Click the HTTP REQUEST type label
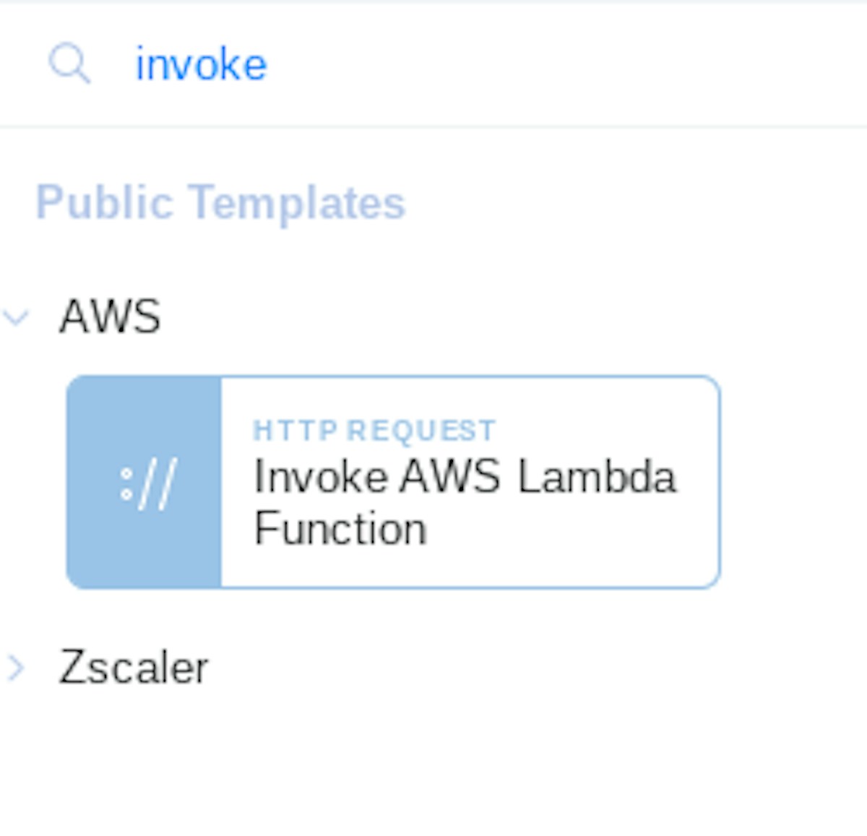The width and height of the screenshot is (867, 836). [x=374, y=431]
